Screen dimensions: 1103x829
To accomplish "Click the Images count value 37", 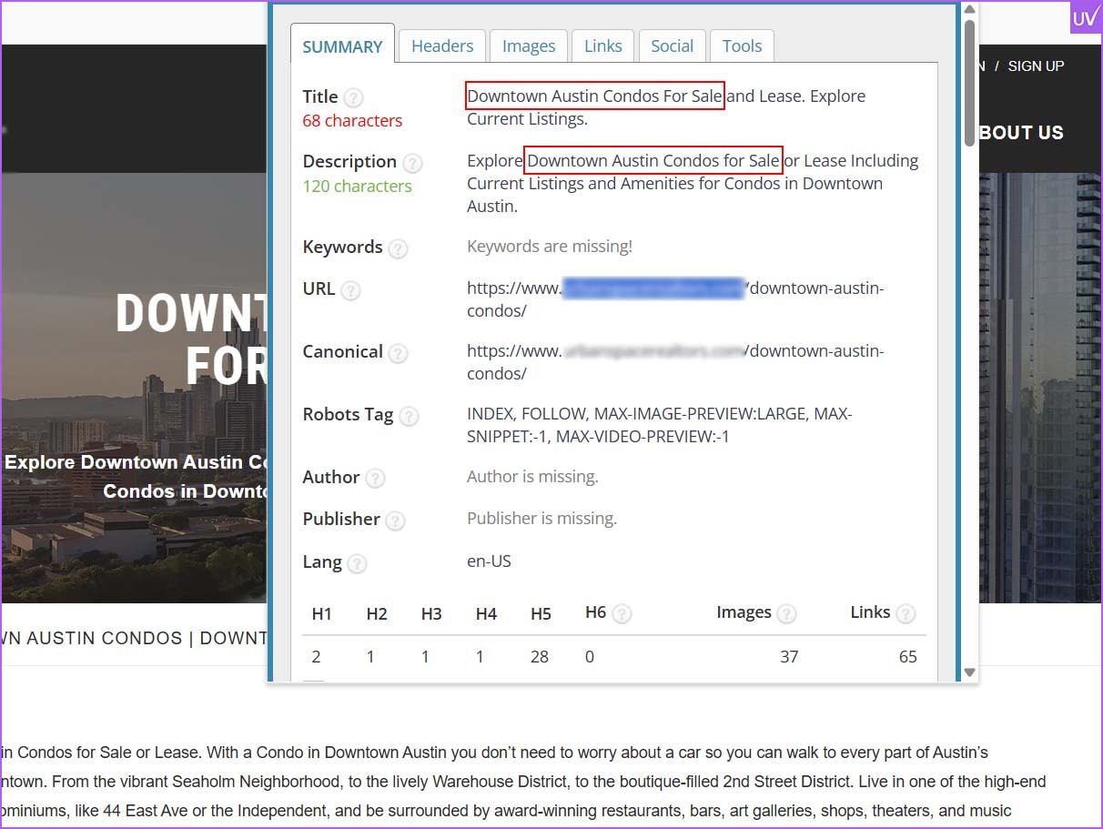I will coord(789,657).
